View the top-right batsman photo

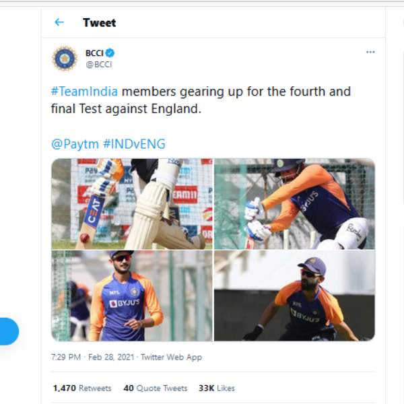pyautogui.click(x=294, y=204)
